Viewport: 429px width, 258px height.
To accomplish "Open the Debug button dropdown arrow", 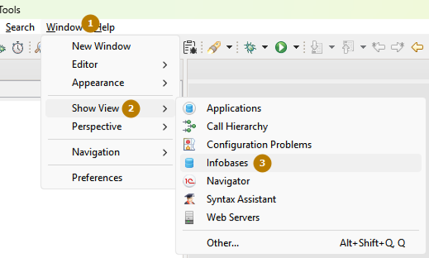I will (x=264, y=48).
